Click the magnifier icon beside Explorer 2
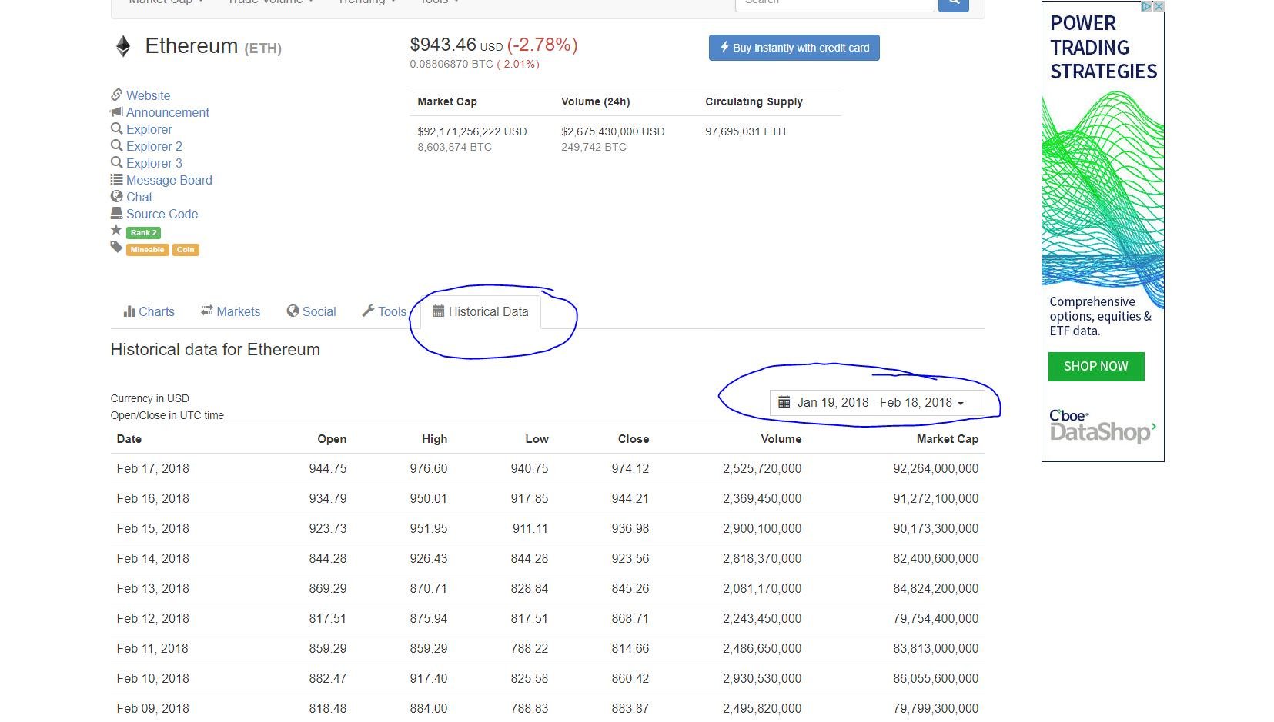Image resolution: width=1274 pixels, height=722 pixels. [116, 145]
